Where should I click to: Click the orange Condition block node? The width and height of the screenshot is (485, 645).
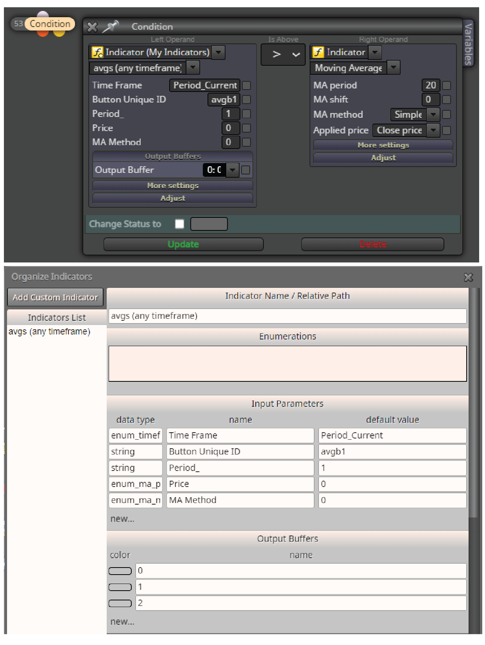point(50,24)
